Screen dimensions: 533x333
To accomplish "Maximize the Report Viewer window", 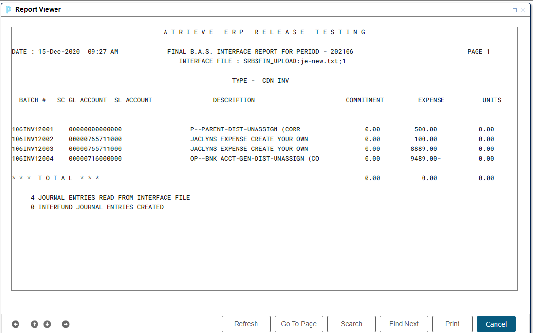I will [515, 10].
